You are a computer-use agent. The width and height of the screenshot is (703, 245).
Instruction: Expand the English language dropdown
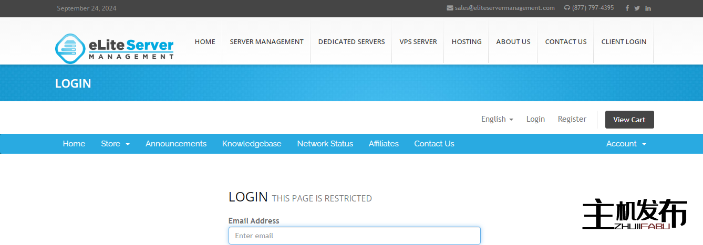click(x=497, y=119)
